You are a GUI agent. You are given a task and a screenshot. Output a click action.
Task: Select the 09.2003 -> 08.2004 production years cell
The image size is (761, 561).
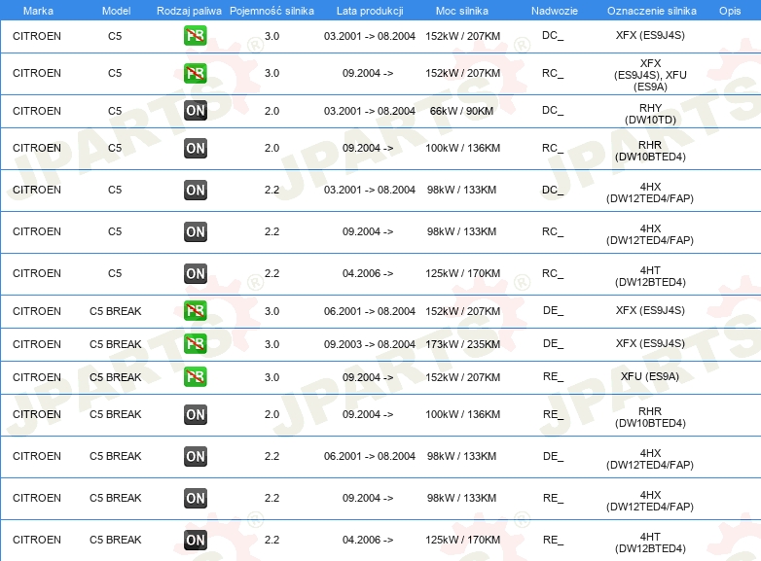coord(370,344)
